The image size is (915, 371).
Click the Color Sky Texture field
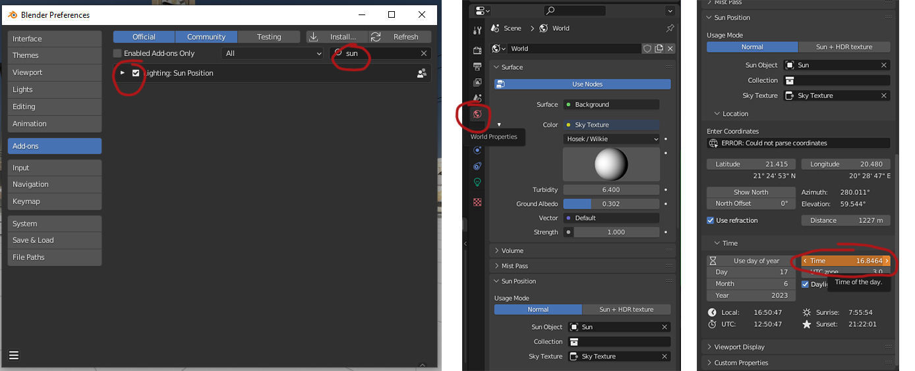pyautogui.click(x=611, y=125)
